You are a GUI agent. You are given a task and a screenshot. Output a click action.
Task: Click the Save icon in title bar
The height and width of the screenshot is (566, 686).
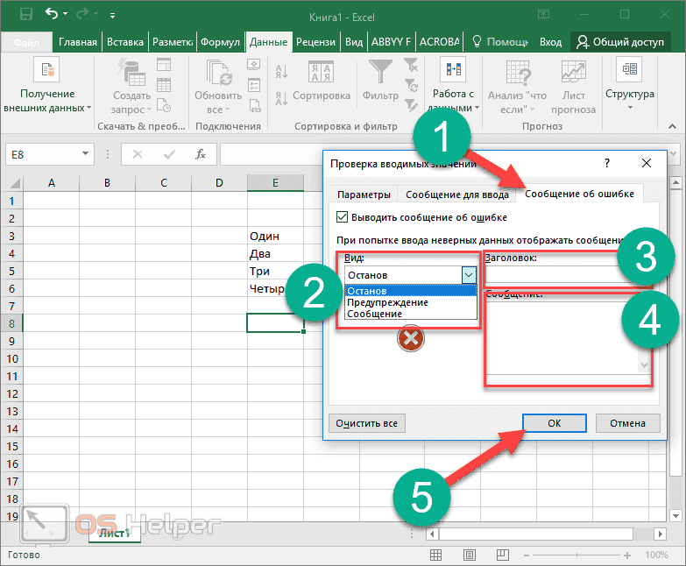click(x=25, y=14)
